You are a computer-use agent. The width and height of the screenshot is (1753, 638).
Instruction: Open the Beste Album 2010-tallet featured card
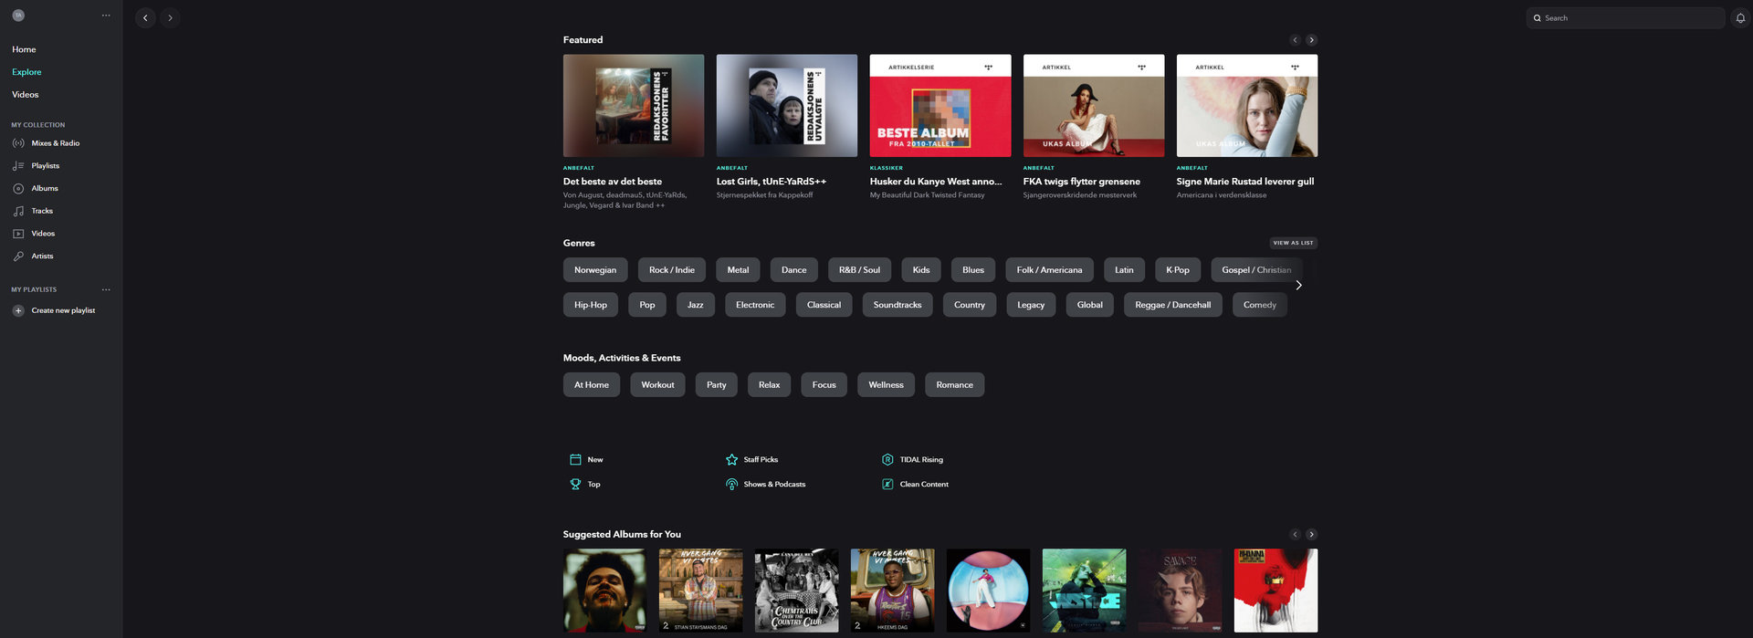point(940,106)
